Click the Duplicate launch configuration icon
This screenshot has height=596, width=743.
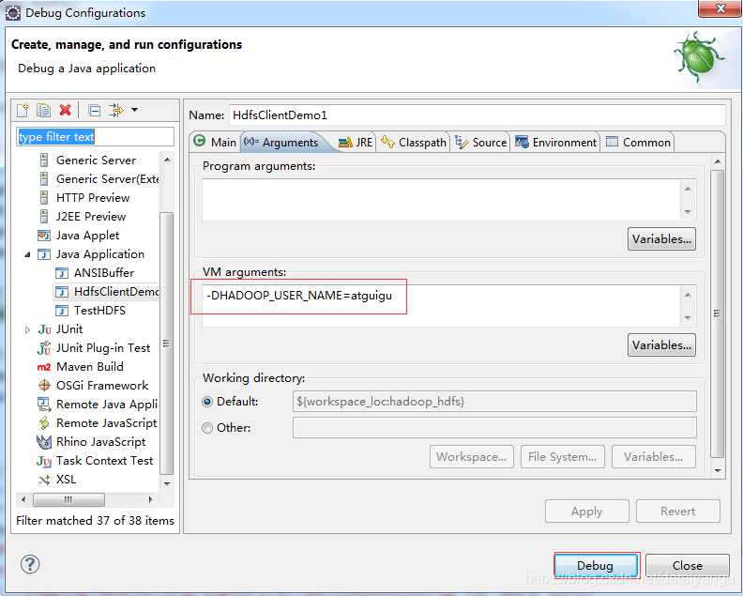[x=43, y=110]
